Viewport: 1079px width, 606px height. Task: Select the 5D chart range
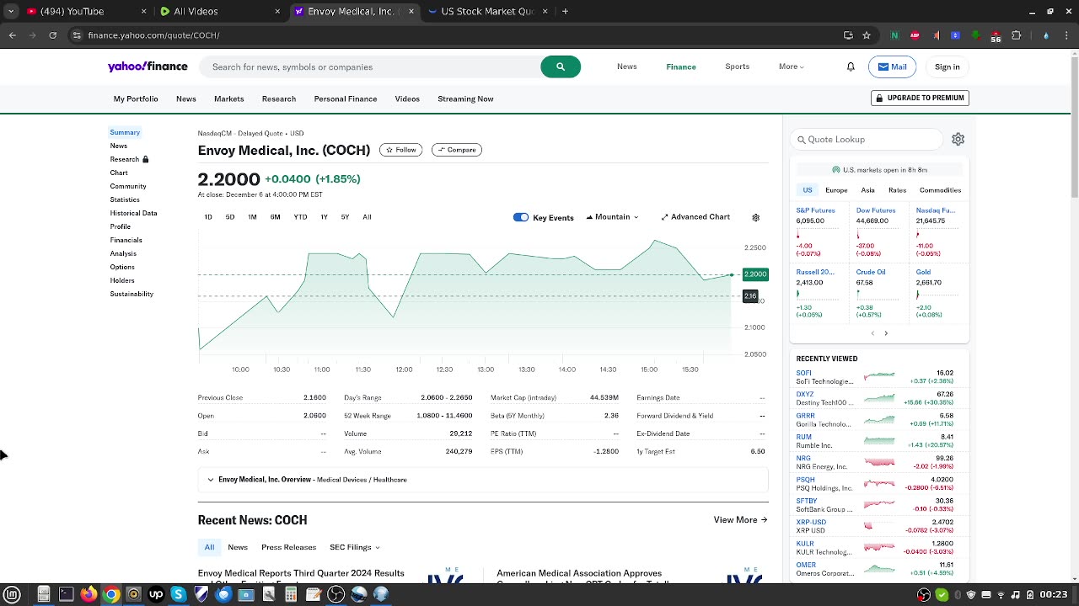pyautogui.click(x=229, y=217)
